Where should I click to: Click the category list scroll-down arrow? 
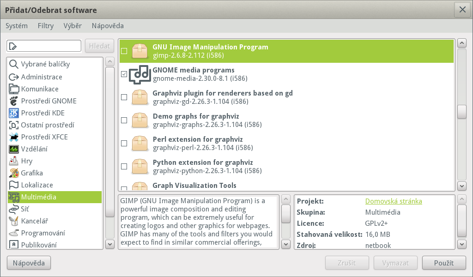coord(110,244)
